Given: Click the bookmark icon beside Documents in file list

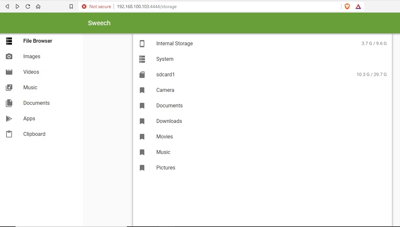Looking at the screenshot, I should click(142, 106).
